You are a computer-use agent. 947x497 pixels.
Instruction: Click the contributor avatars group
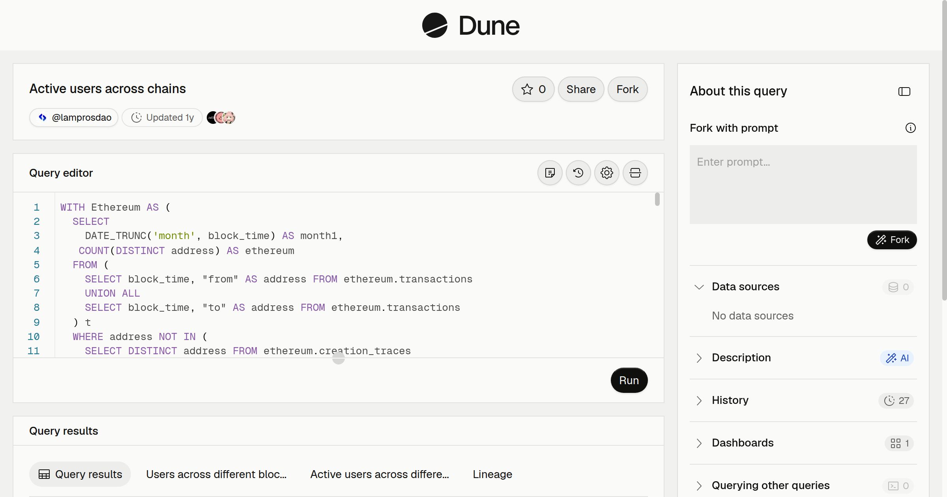click(x=221, y=118)
